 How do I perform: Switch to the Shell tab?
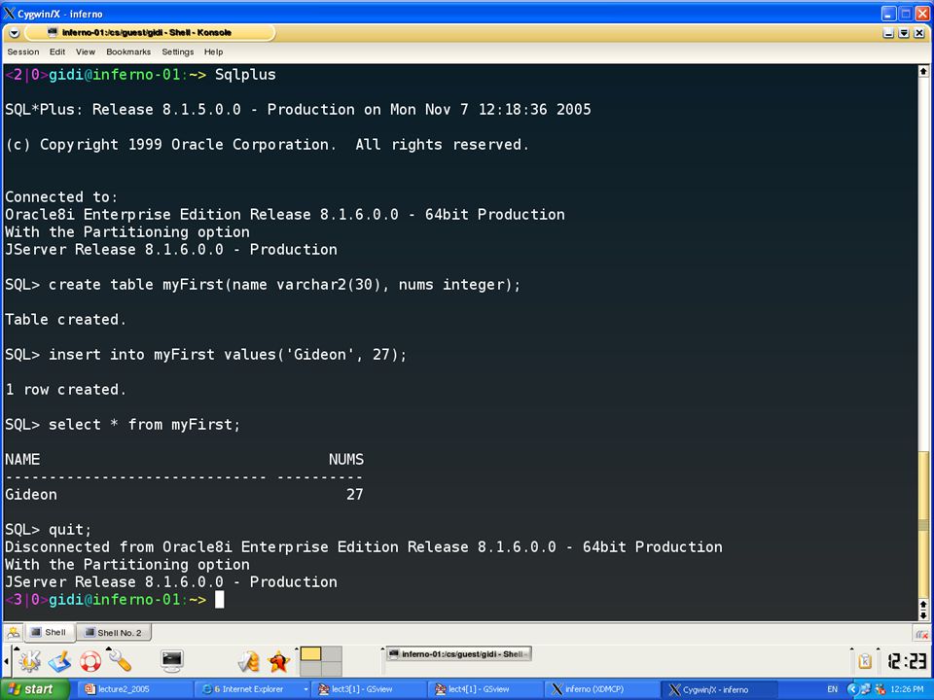click(x=50, y=632)
